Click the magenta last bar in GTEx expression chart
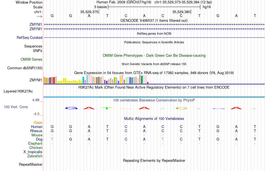Screen dimensions: 265x171 point(148,83)
